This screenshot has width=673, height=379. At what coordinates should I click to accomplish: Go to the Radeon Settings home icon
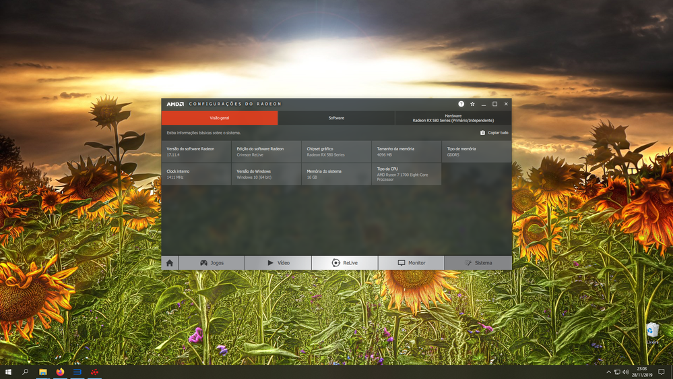click(x=170, y=263)
